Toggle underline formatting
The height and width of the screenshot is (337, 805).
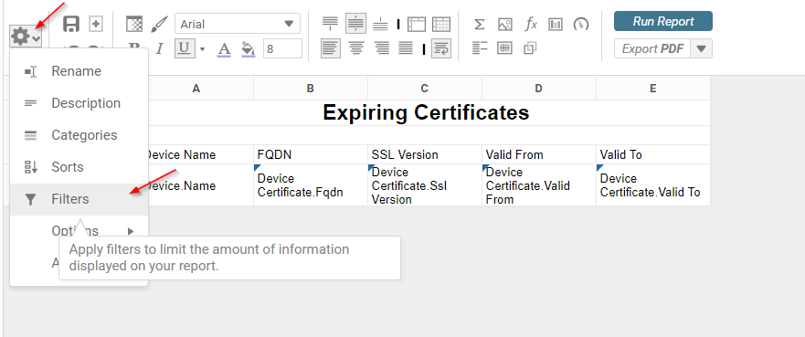(x=185, y=48)
